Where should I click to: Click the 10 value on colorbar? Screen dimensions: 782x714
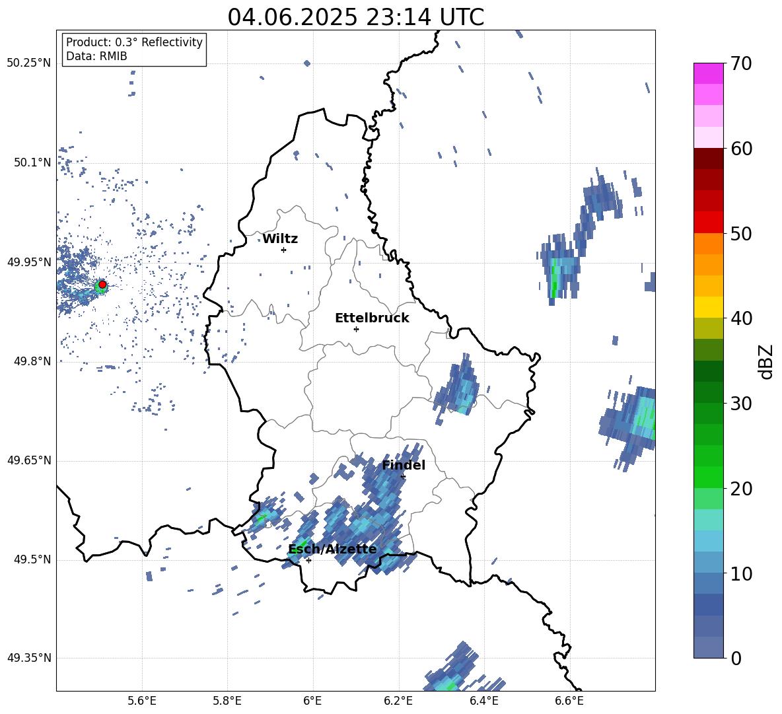point(741,573)
